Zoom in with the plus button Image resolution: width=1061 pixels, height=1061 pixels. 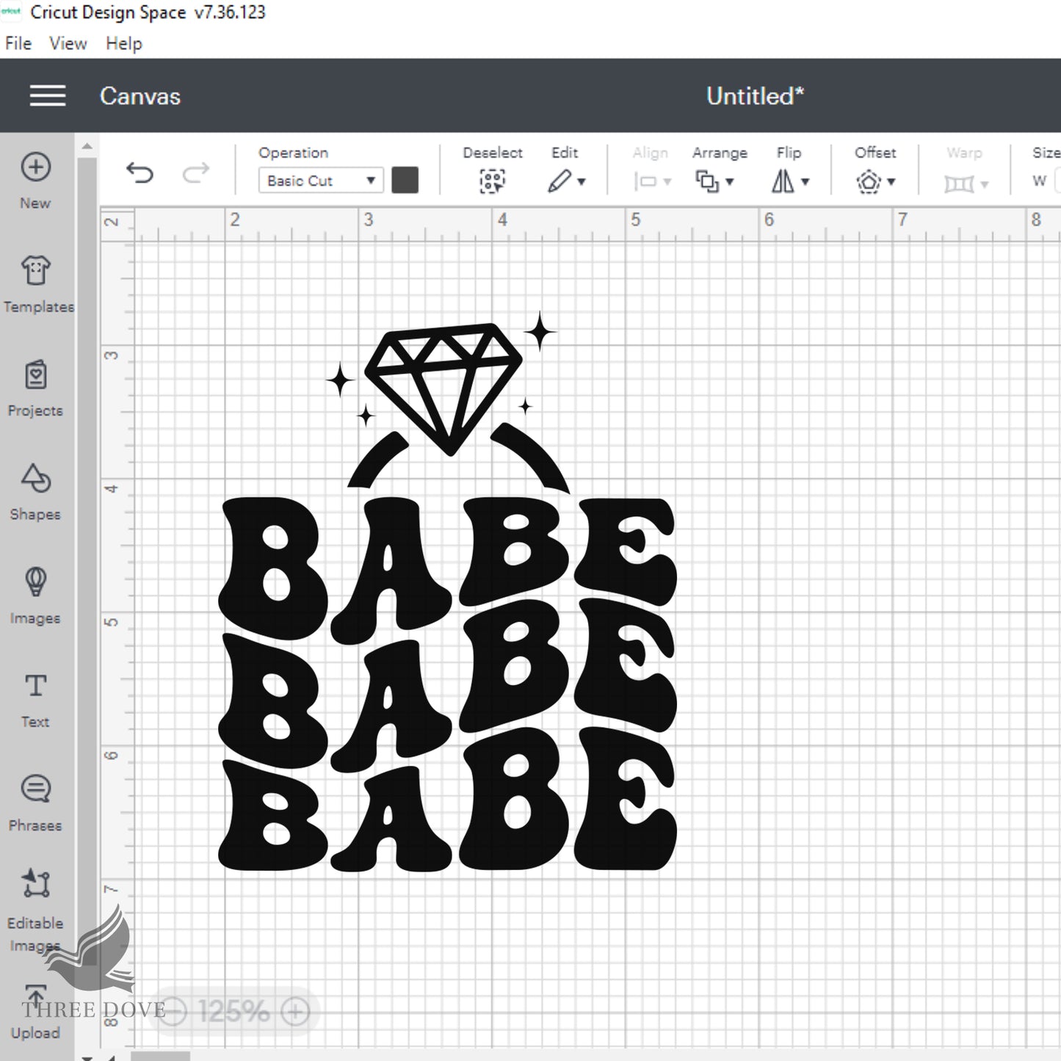click(296, 1012)
